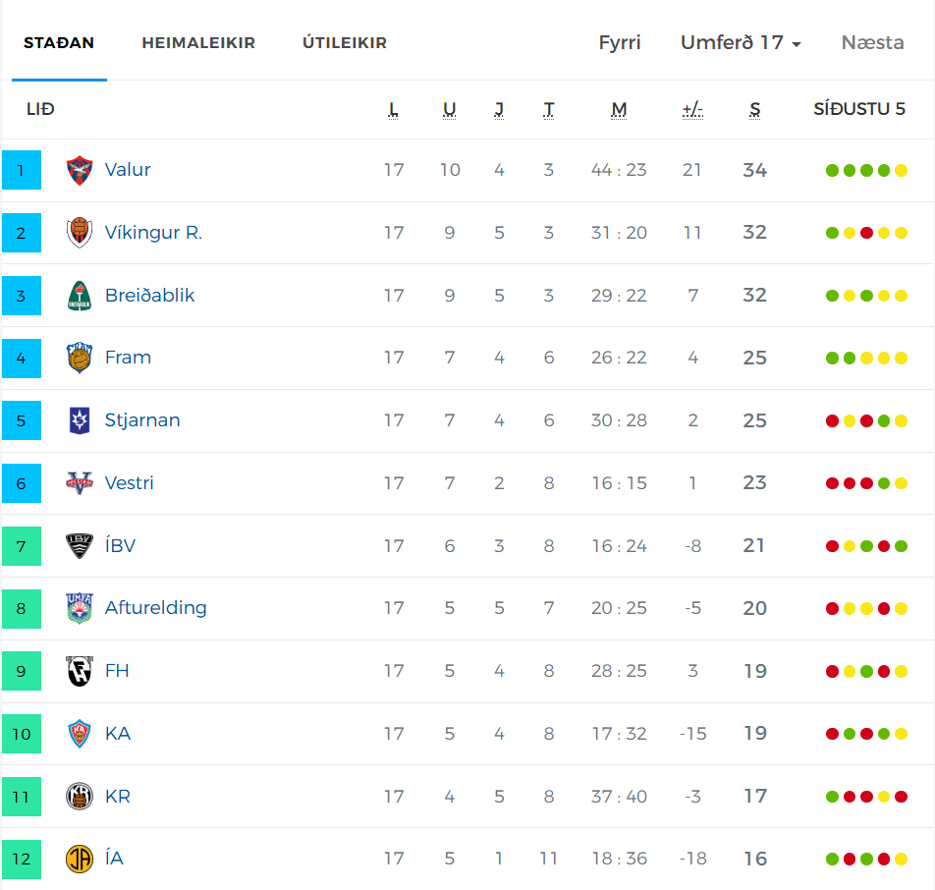Open the FH team link
935x890 pixels.
click(117, 671)
